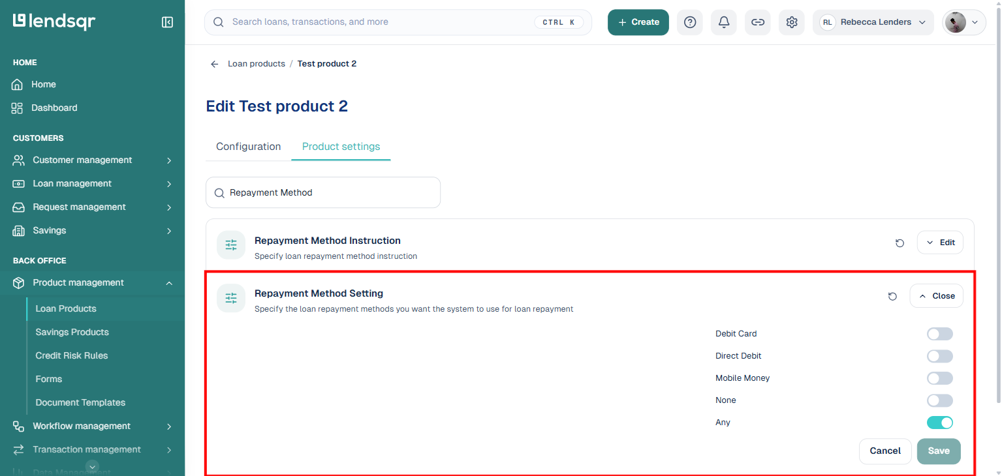The width and height of the screenshot is (1002, 476).
Task: Expand Request management menu
Action: click(x=92, y=207)
